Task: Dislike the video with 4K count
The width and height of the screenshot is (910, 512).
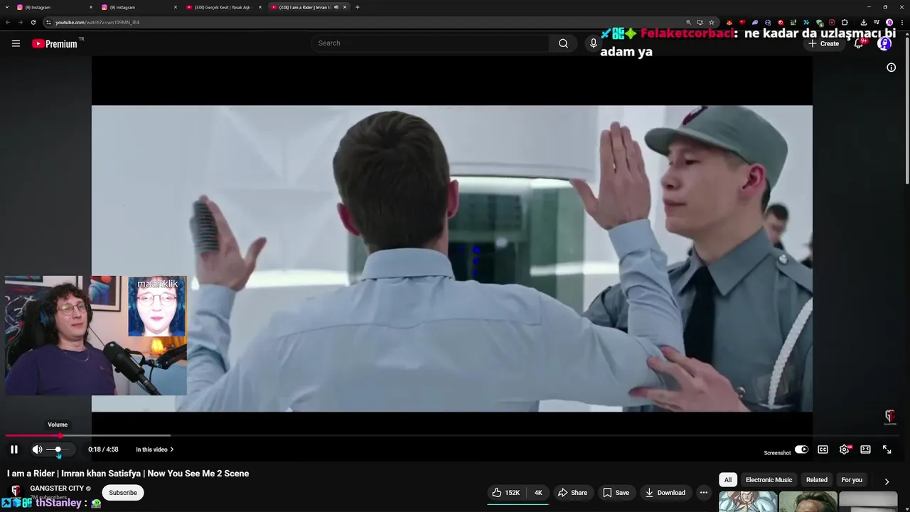Action: click(537, 492)
